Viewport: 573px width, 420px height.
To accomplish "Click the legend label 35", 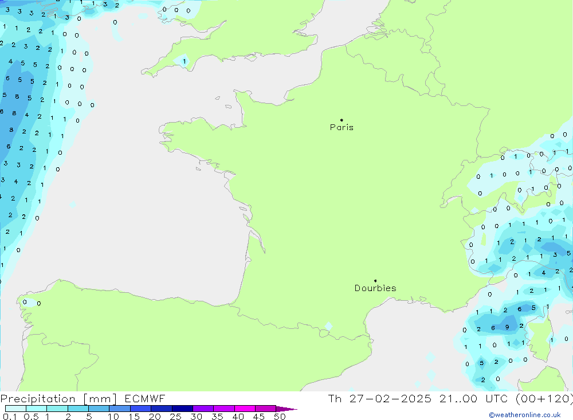I will (217, 417).
